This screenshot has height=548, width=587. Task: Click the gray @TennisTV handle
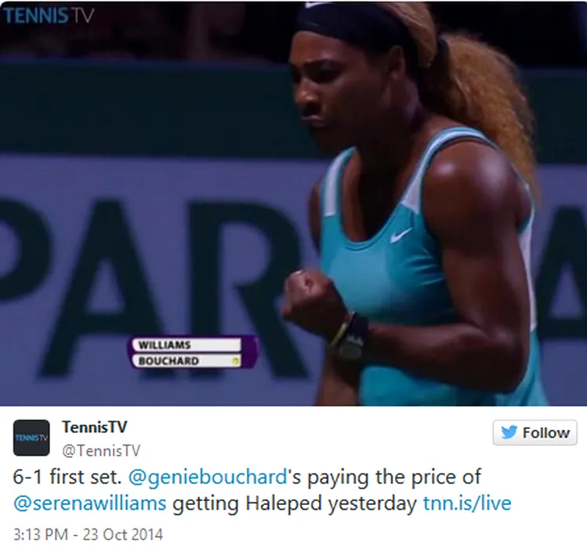point(101,450)
